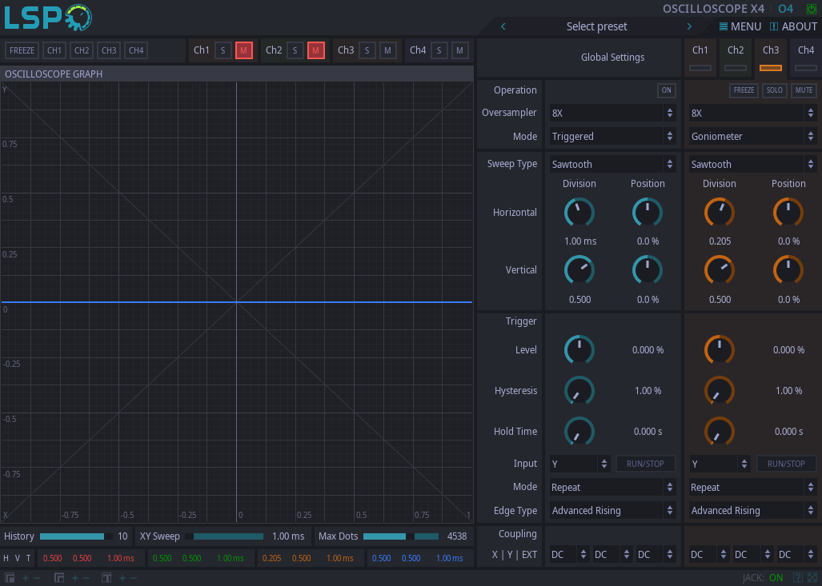Click the right arrow to go to next preset
The image size is (822, 586).
(688, 26)
